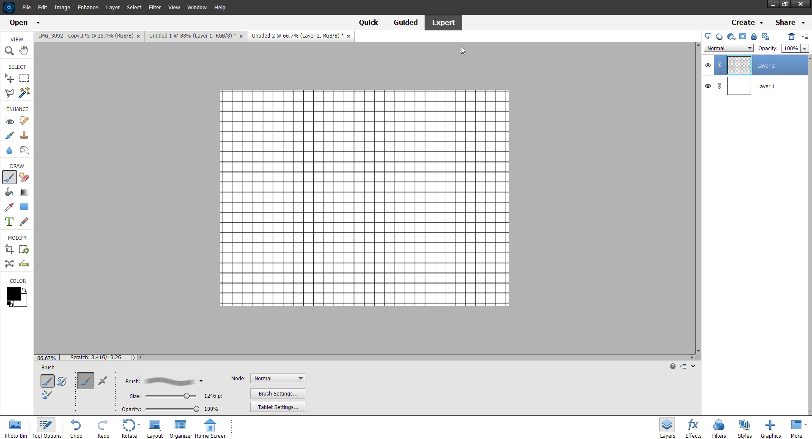Hide Layer 2 visibility
This screenshot has height=439, width=812.
coord(708,65)
